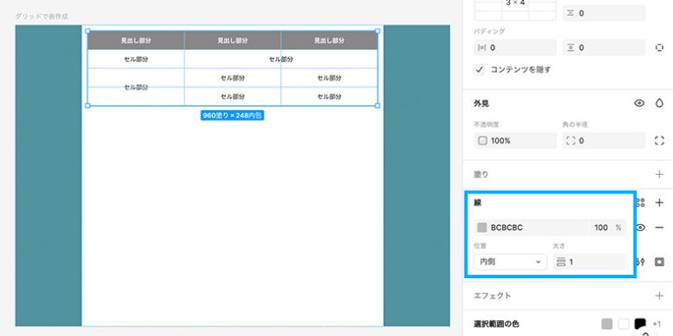Select middle 見出し部分 header cell
The width and height of the screenshot is (673, 336).
[x=232, y=41]
